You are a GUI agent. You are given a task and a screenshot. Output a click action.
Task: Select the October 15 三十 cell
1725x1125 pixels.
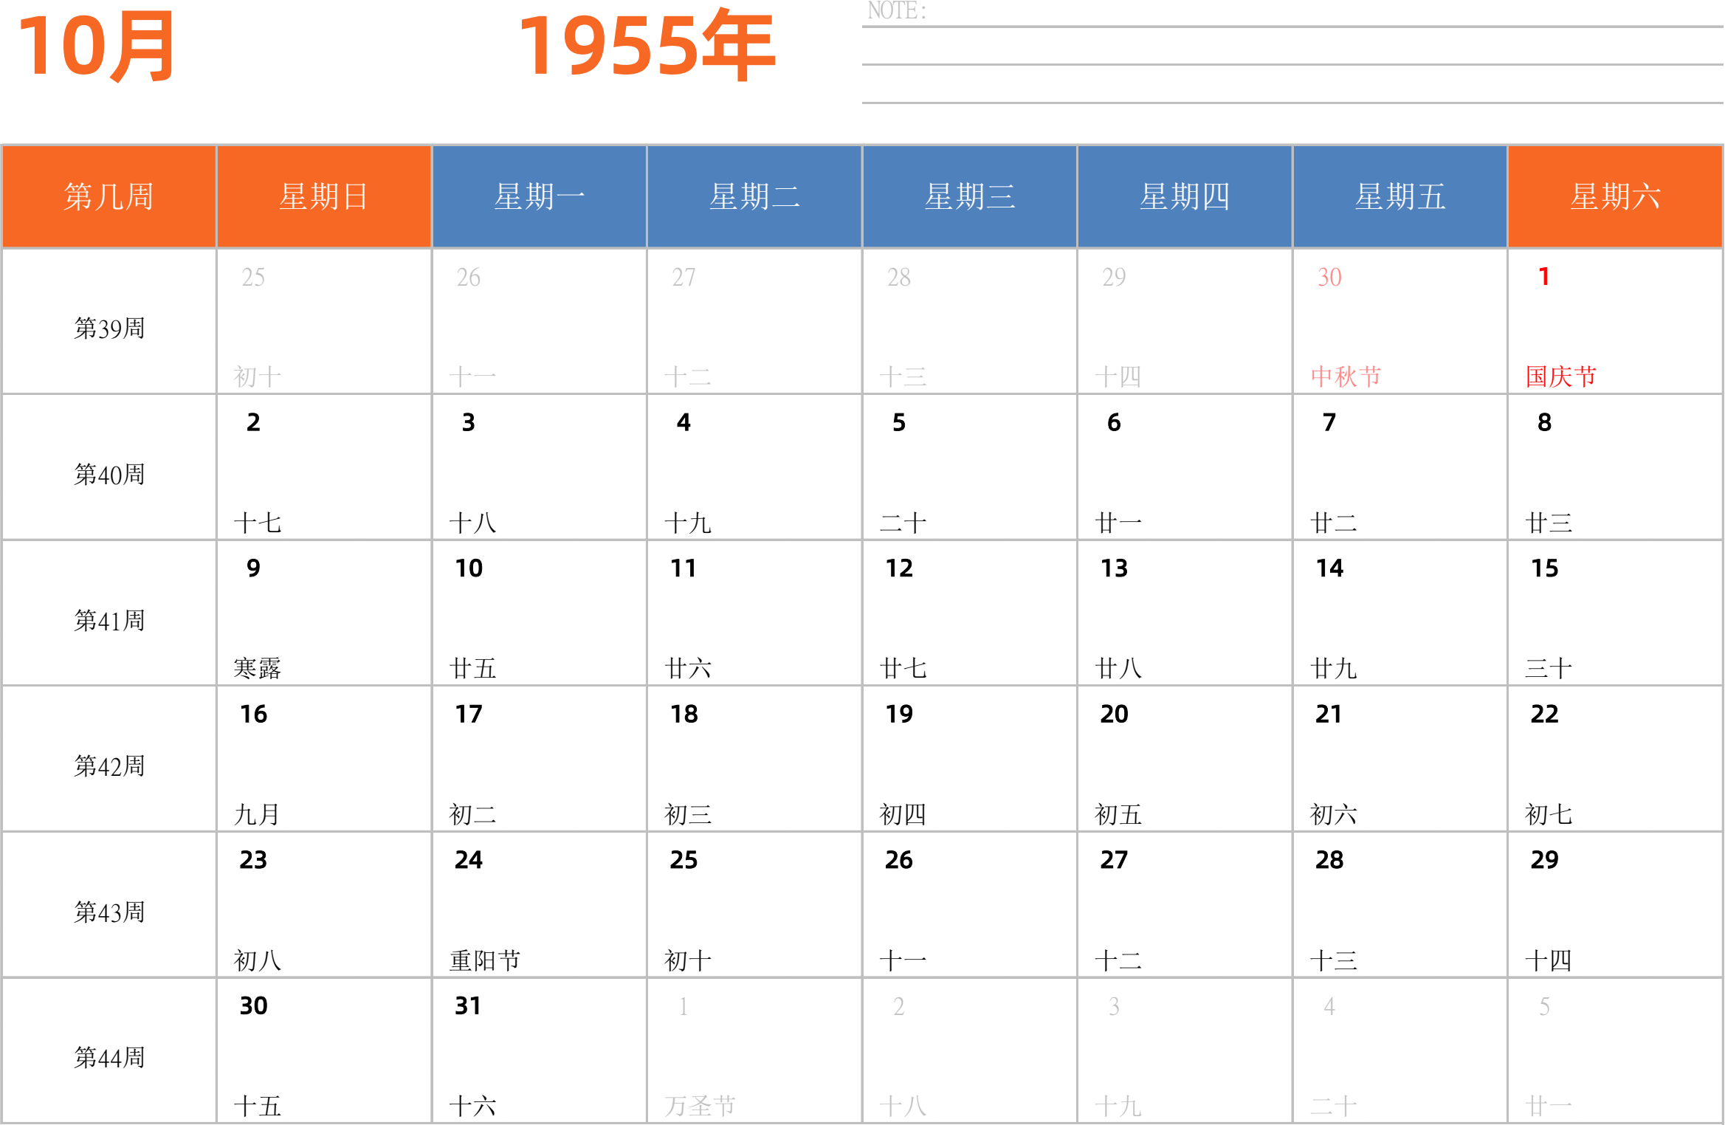[x=1615, y=613]
